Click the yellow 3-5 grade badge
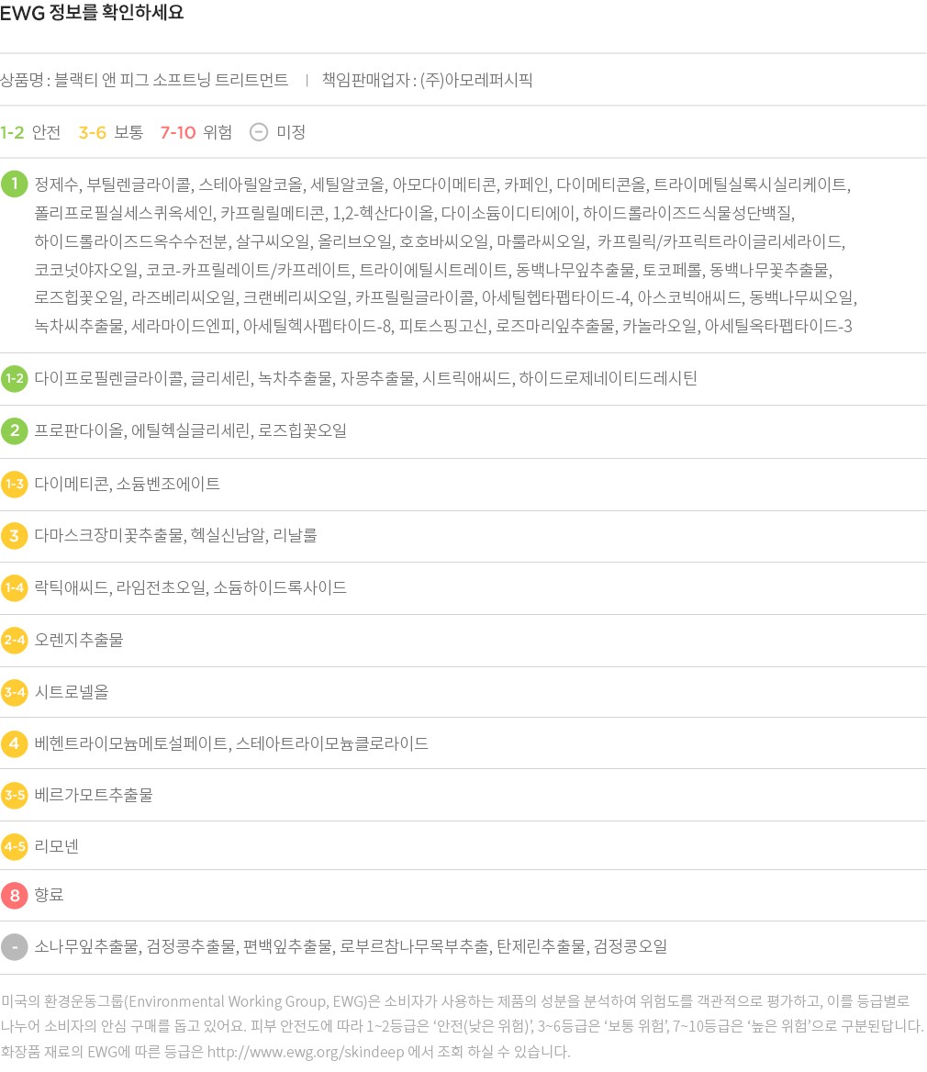 tap(15, 795)
